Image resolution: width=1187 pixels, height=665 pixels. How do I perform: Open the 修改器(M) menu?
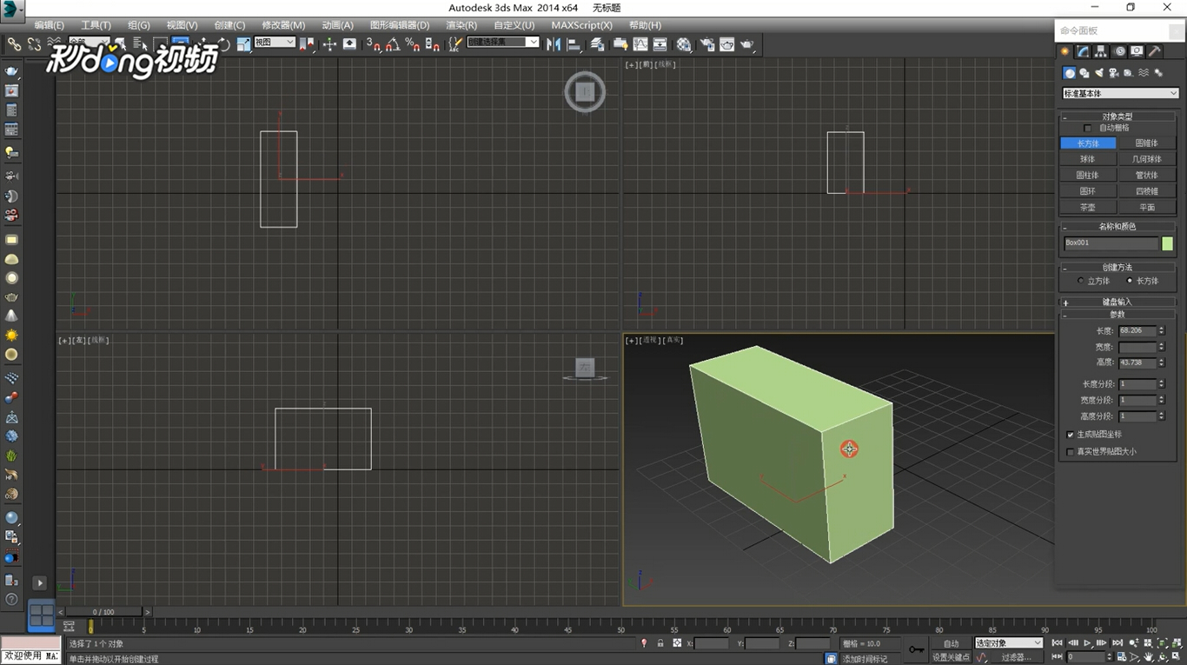283,25
